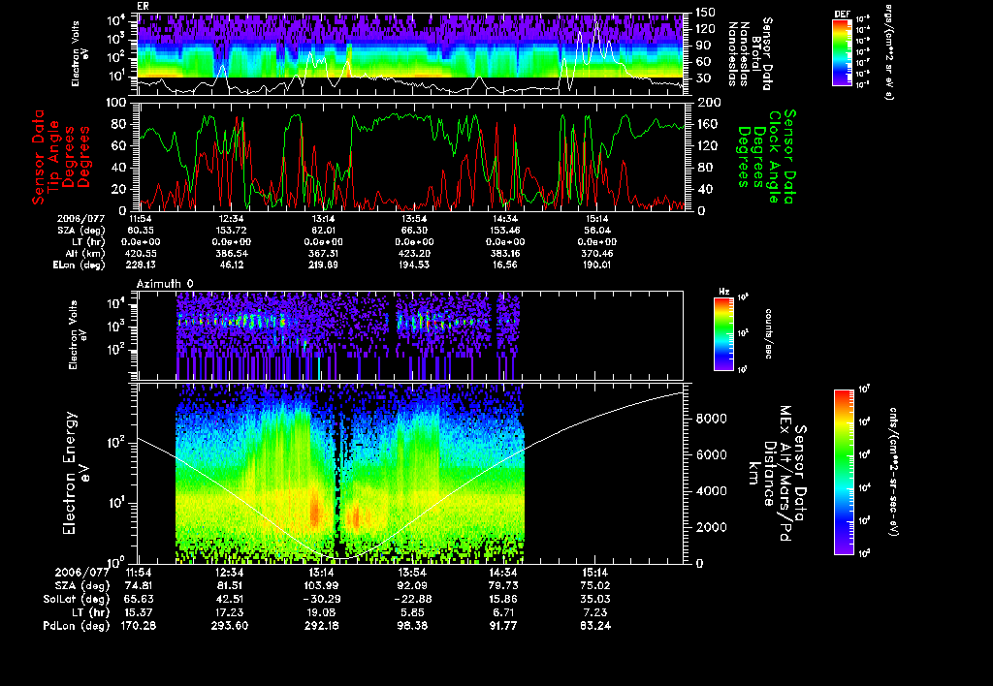The height and width of the screenshot is (686, 993).
Task: Click SZA value 66.30
Action: coord(414,231)
